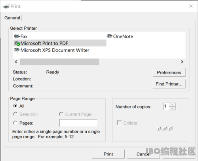Toggle the Collate checkbox
Screen dimensions: 198x161
pos(119,123)
